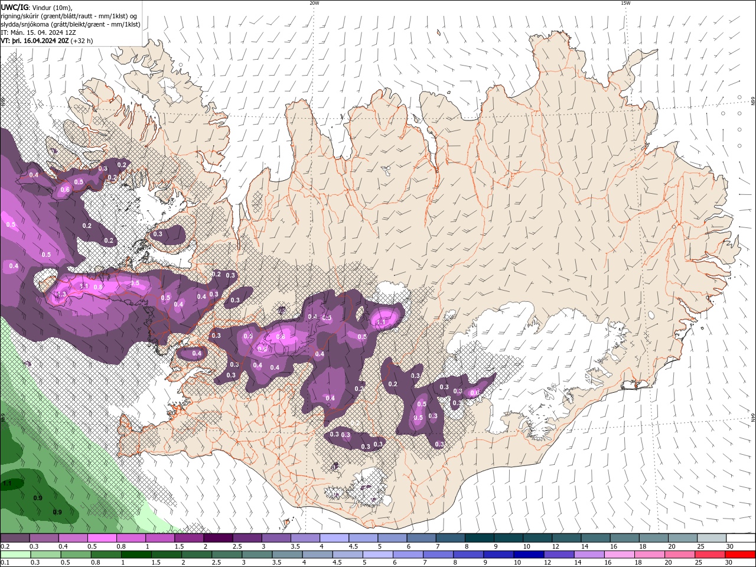Image resolution: width=756 pixels, height=567 pixels.
Task: Click the white 30 snowfall legend swatch
Action: (x=740, y=538)
